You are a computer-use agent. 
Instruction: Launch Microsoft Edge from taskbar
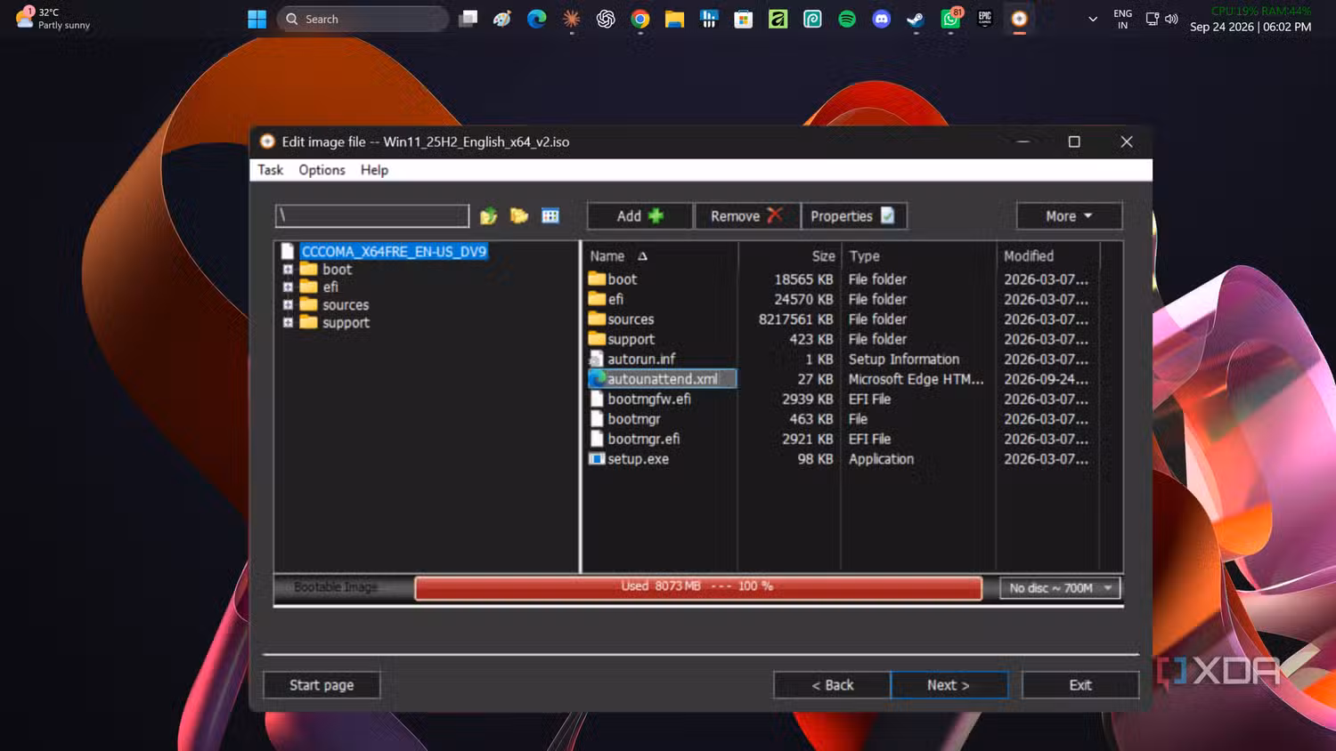coord(536,19)
